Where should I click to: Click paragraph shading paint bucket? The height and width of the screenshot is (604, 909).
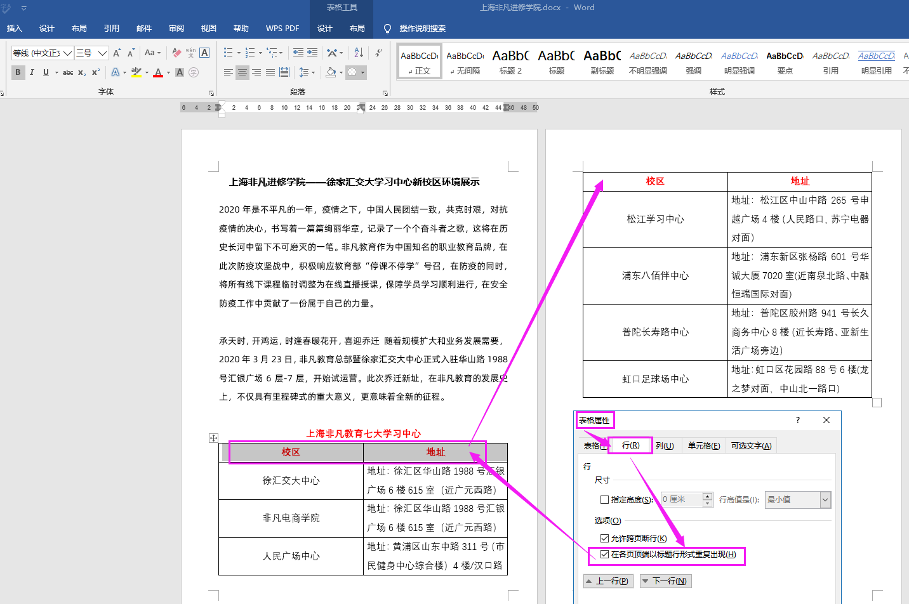click(x=331, y=72)
